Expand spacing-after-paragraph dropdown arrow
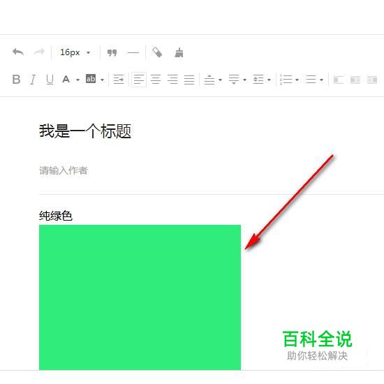The image size is (384, 384). (244, 80)
